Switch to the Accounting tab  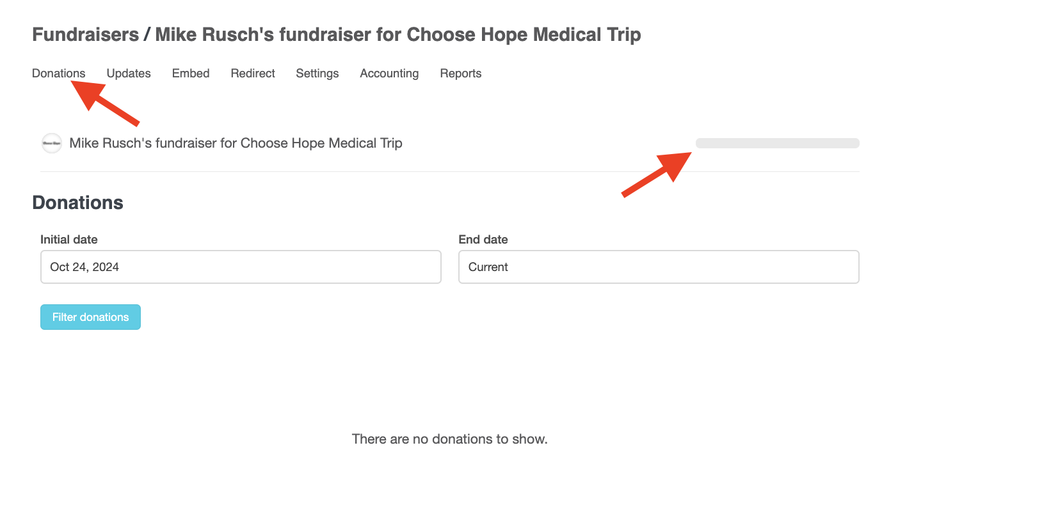click(389, 74)
